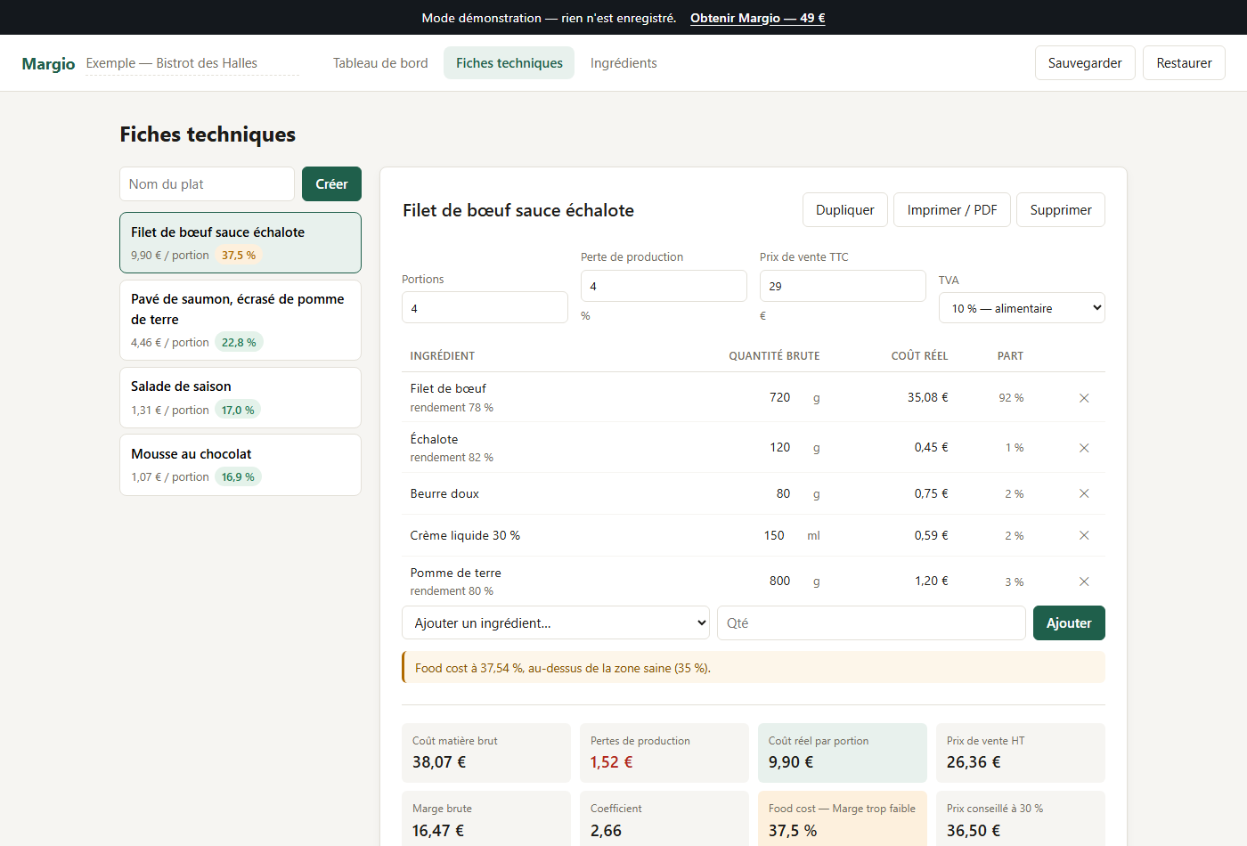The width and height of the screenshot is (1247, 846).
Task: Go to the Ingrédients tab
Action: pyautogui.click(x=623, y=63)
